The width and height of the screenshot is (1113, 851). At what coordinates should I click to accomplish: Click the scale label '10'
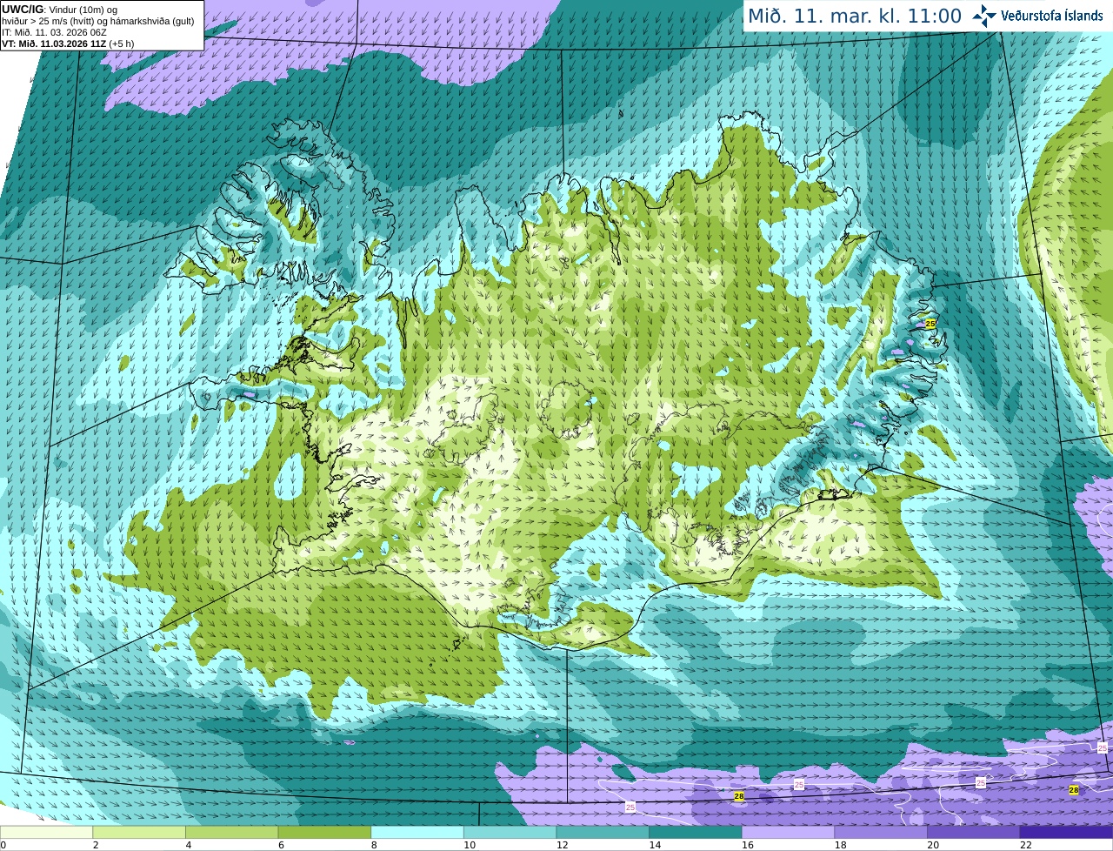point(470,845)
